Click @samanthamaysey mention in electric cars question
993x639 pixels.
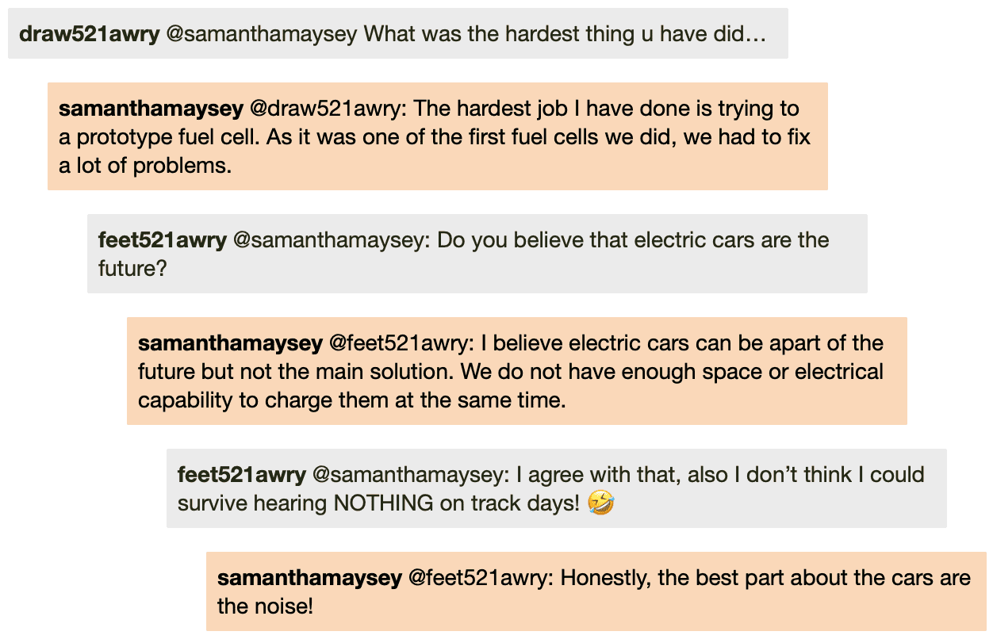(332, 240)
